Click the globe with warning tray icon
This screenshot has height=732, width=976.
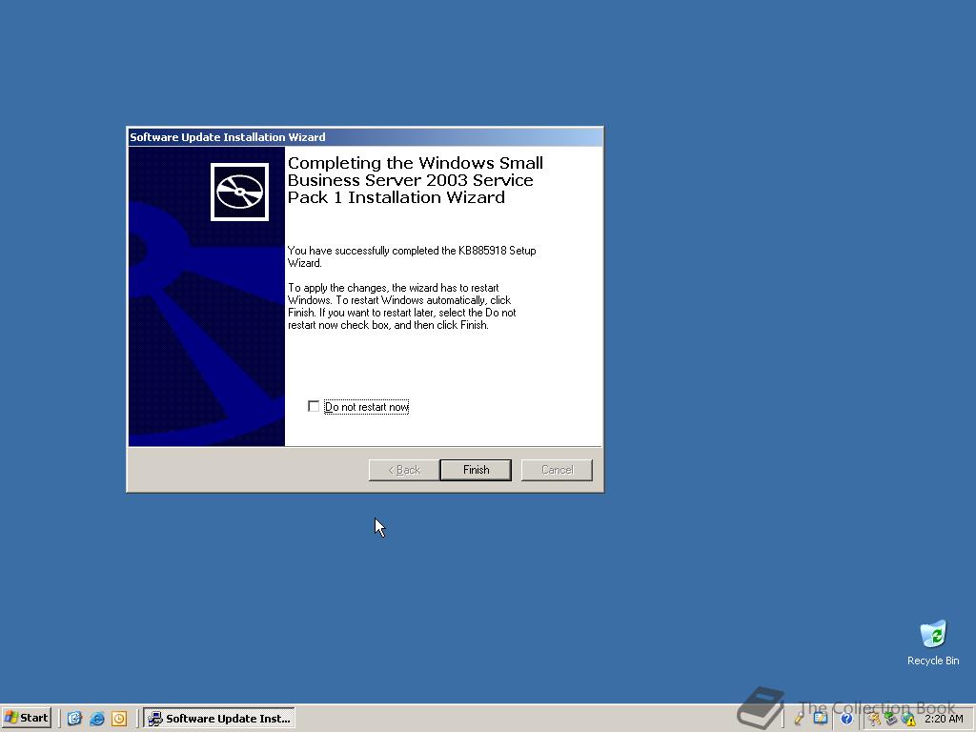coord(908,720)
